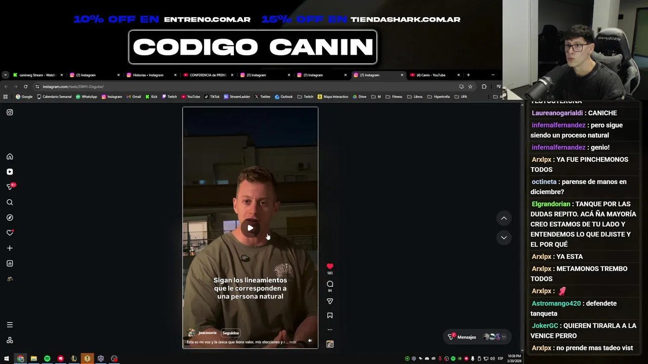Open system volume tray icon
This screenshot has height=364, width=648.
coord(492,359)
